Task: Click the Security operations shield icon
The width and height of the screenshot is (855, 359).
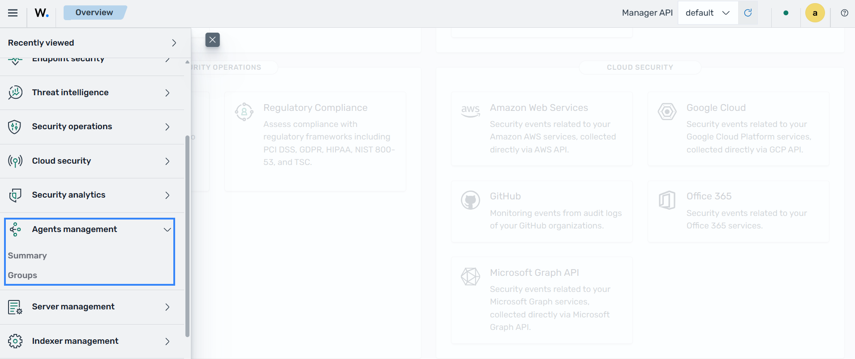Action: tap(15, 127)
